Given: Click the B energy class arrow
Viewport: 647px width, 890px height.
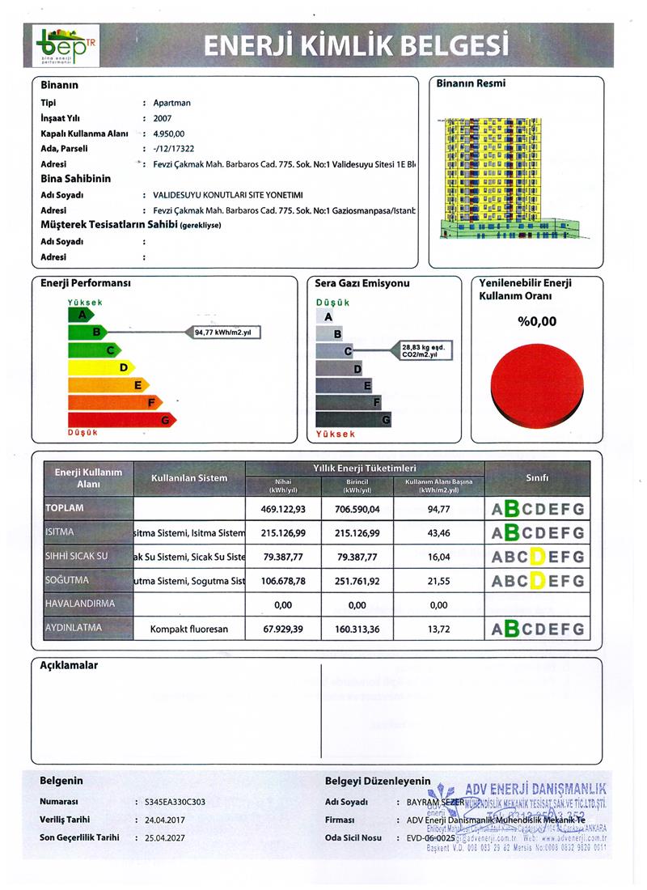Looking at the screenshot, I should 88,332.
